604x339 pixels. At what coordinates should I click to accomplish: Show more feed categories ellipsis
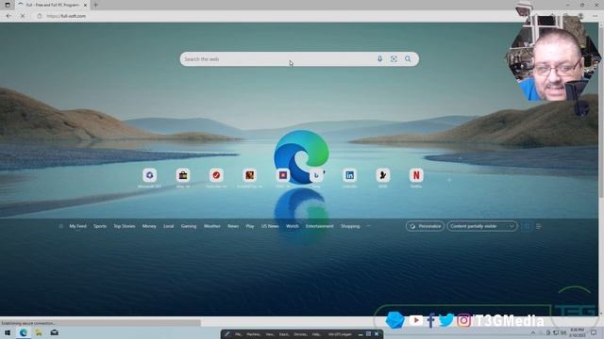click(x=369, y=226)
